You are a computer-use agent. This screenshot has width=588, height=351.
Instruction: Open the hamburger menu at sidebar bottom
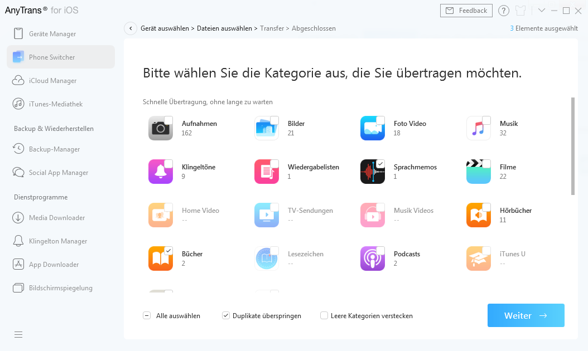[x=18, y=334]
